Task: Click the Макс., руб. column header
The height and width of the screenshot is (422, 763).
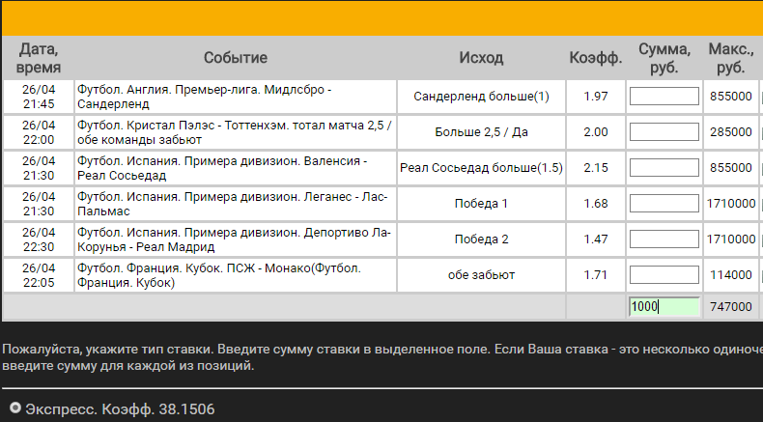Action: [x=731, y=57]
